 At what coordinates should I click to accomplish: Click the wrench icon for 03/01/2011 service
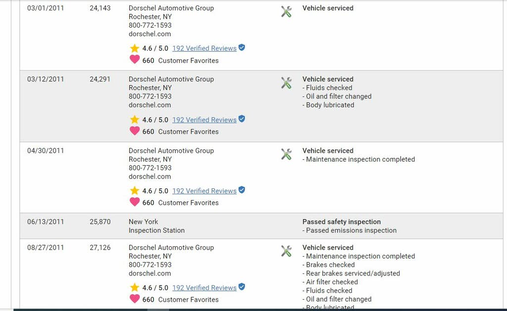point(286,12)
